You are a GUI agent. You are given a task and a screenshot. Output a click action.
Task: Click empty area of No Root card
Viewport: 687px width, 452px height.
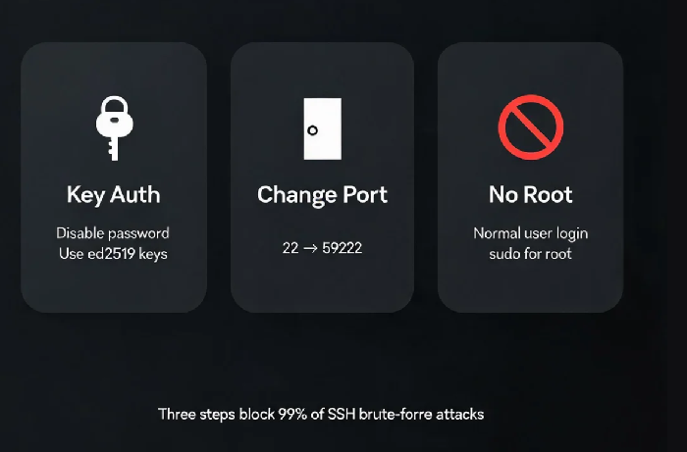pos(530,286)
